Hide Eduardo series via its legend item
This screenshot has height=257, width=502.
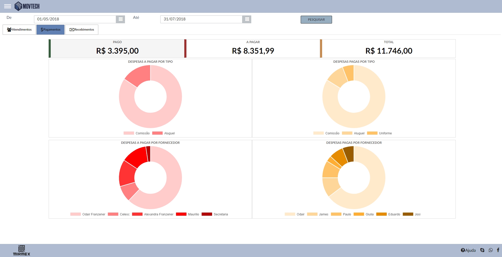(x=388, y=214)
